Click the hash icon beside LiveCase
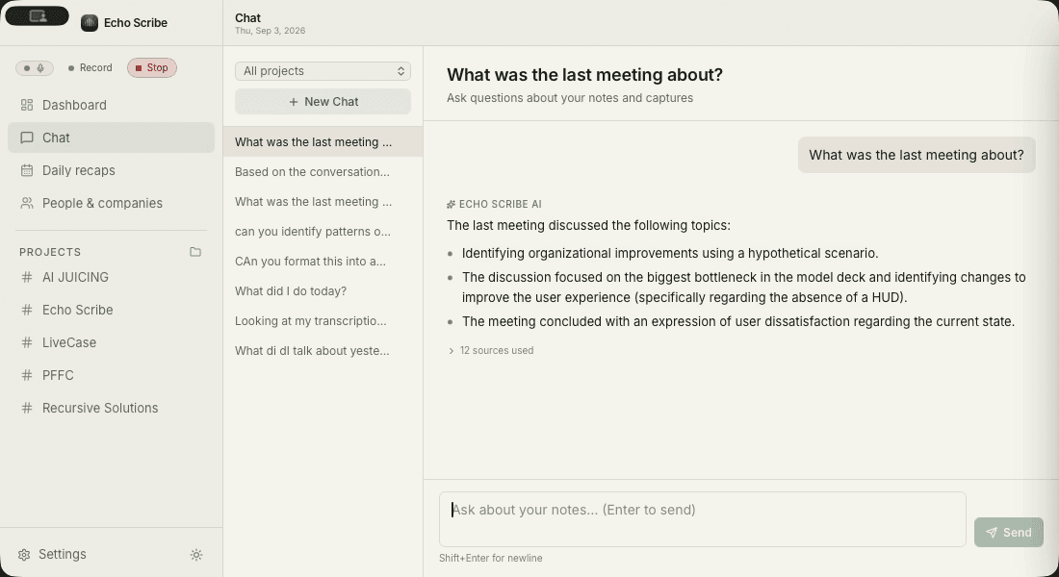 27,342
